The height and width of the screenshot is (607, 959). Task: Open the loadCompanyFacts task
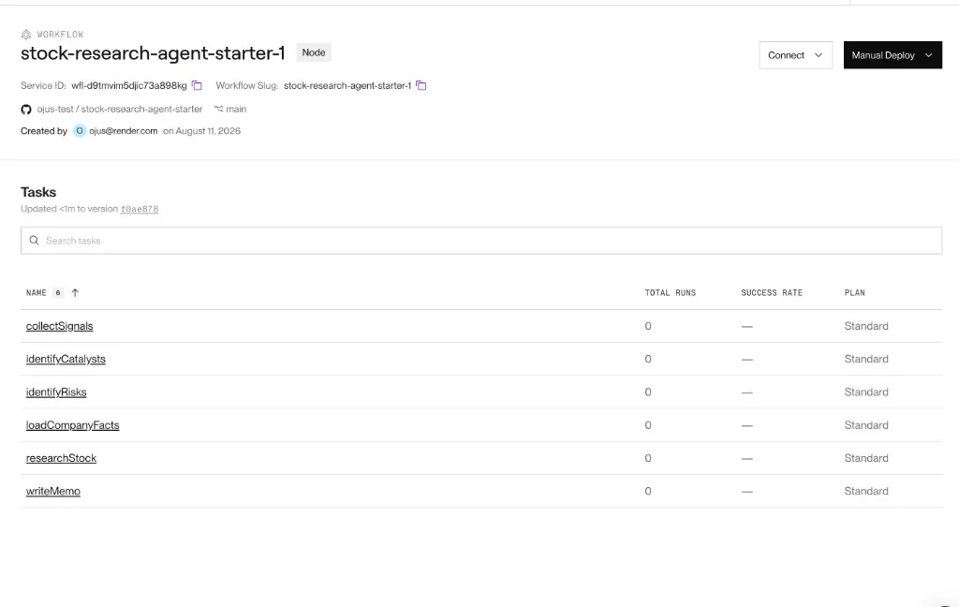[x=72, y=425]
